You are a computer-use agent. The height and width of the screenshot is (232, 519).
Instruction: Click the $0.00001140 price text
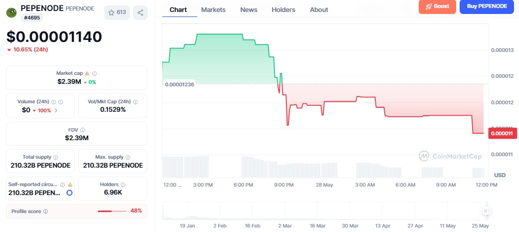(x=54, y=36)
